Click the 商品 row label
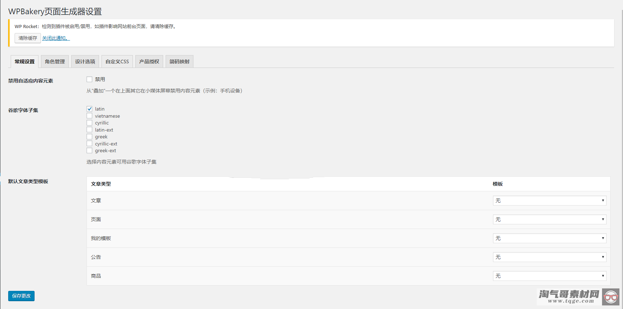Image resolution: width=623 pixels, height=309 pixels. coord(96,276)
